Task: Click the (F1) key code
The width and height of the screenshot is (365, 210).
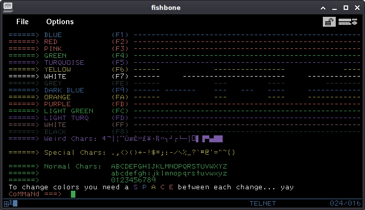Action: [120, 35]
